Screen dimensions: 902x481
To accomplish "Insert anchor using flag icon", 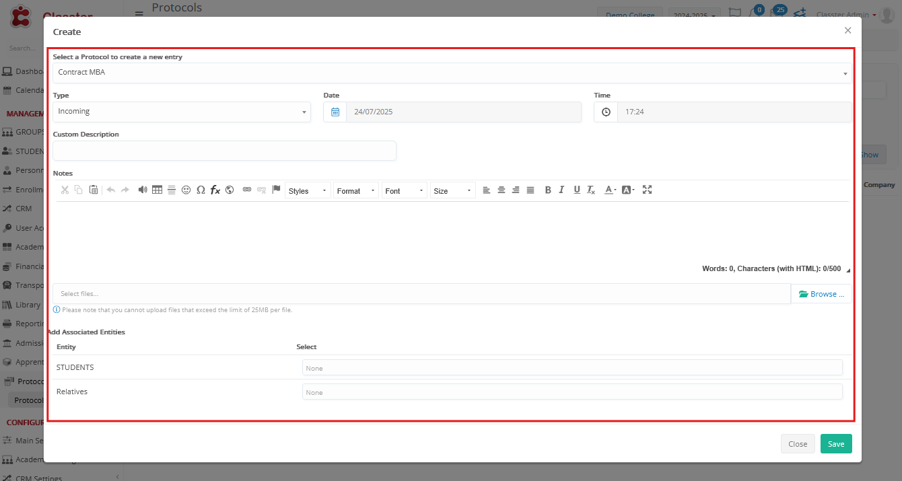I will pyautogui.click(x=276, y=190).
